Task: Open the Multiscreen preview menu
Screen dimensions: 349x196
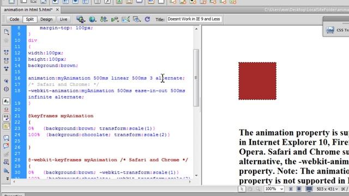Action: (x=81, y=20)
